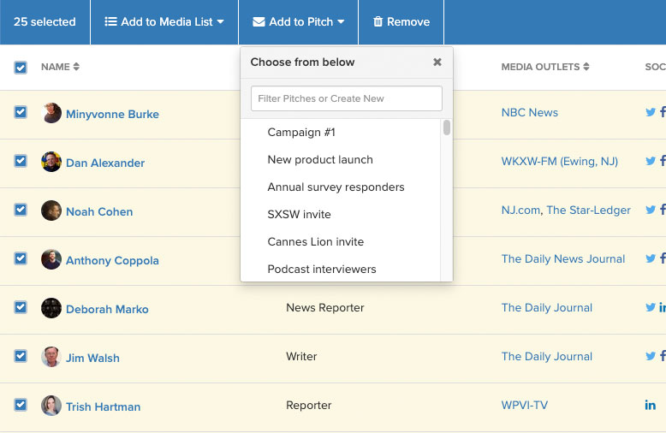Image resolution: width=666 pixels, height=433 pixels.
Task: Click Dan Alexander's avatar photo
Action: point(51,163)
